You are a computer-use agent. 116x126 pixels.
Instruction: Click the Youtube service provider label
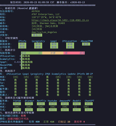52,101
